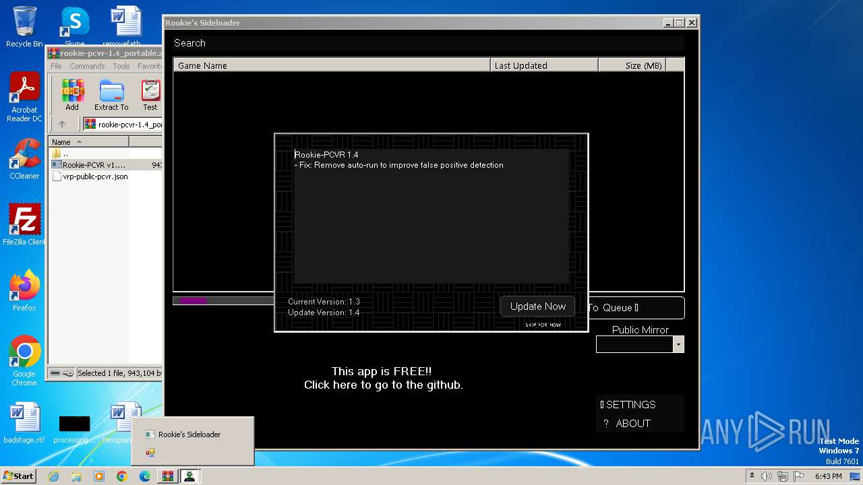Select the FileZilla Client desktop icon

[24, 225]
